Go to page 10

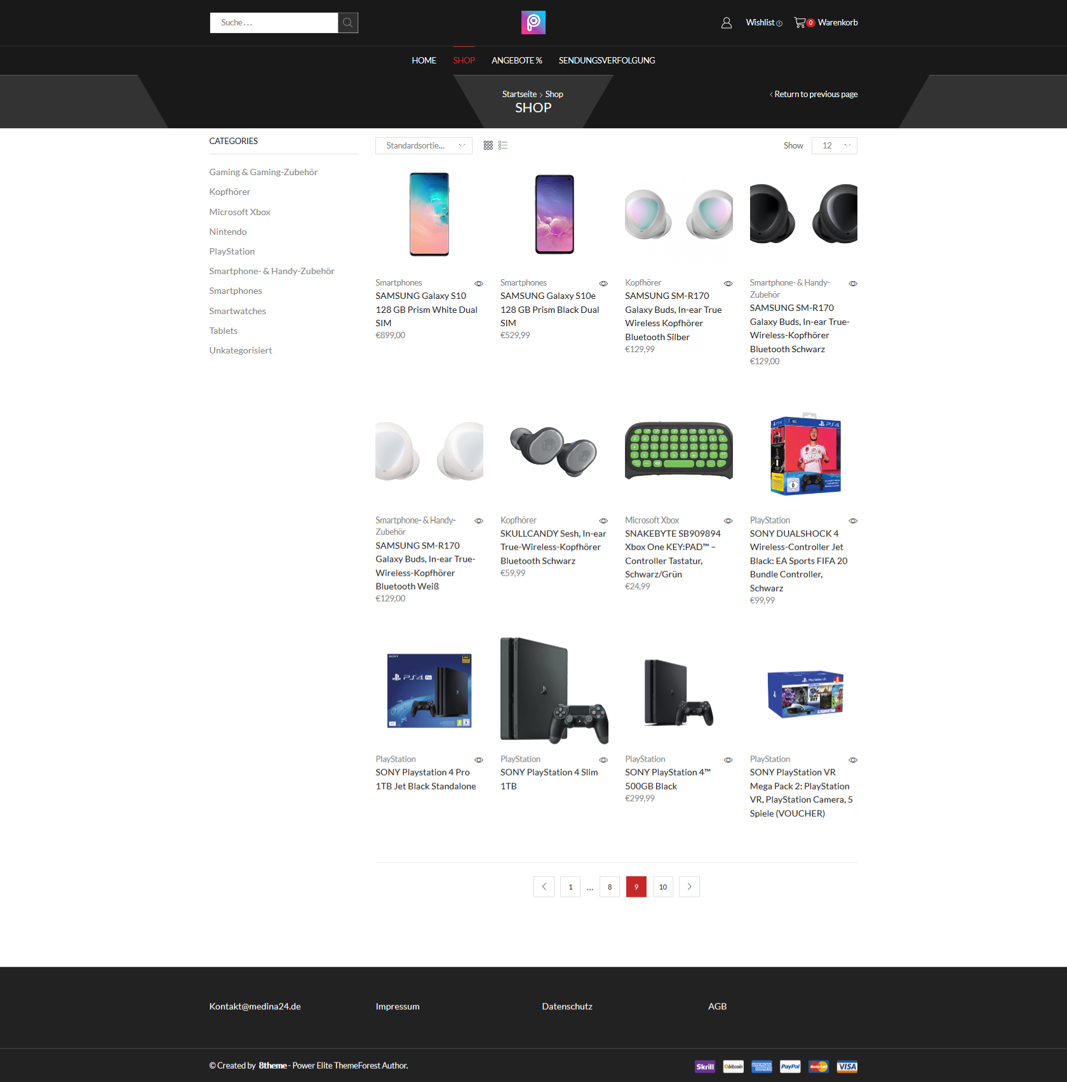(662, 887)
